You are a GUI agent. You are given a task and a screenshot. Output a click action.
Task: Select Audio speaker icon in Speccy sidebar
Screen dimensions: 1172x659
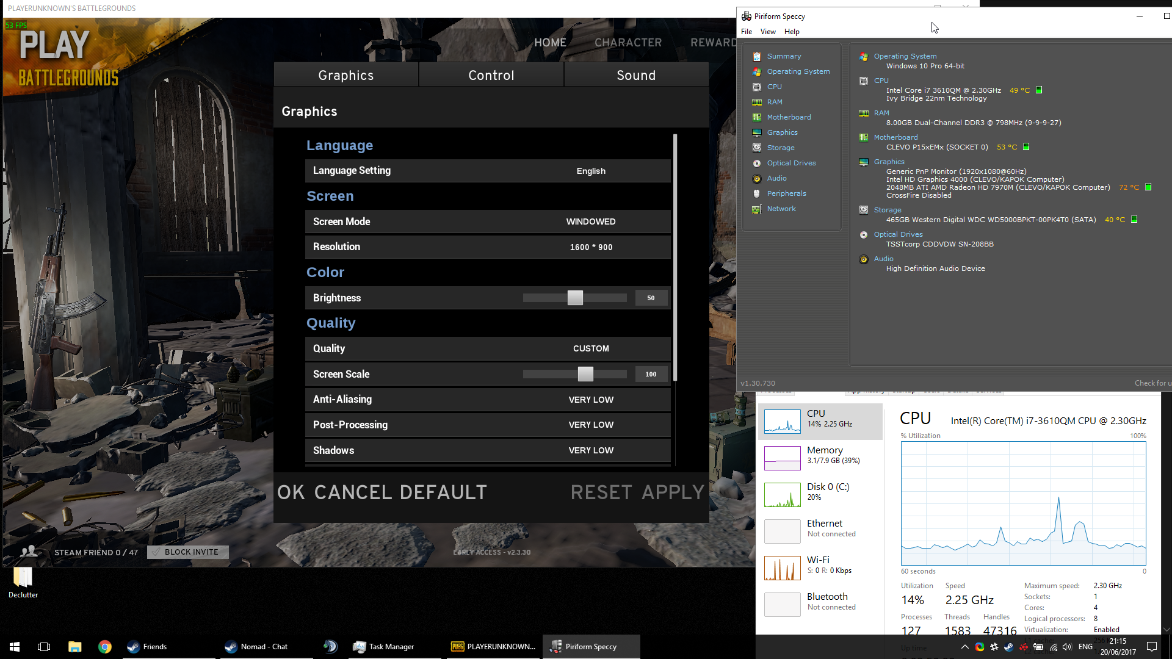click(x=757, y=178)
